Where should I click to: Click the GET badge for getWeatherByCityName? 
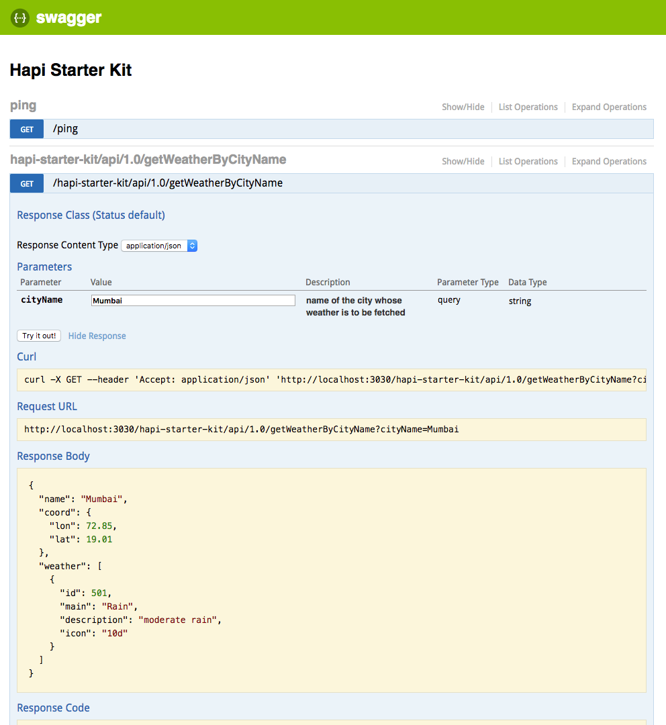click(x=27, y=183)
